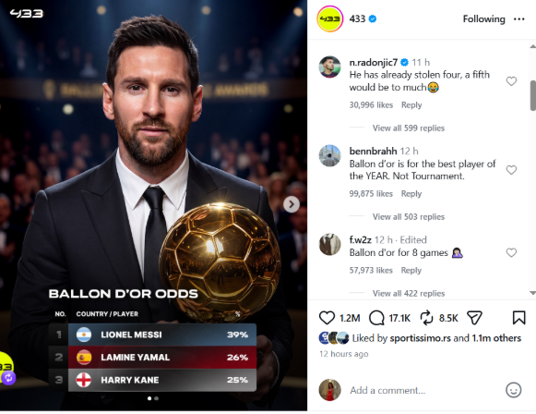Screen dimensions: 536x414
Task: Expand View all 422 replies
Action: [x=408, y=294]
